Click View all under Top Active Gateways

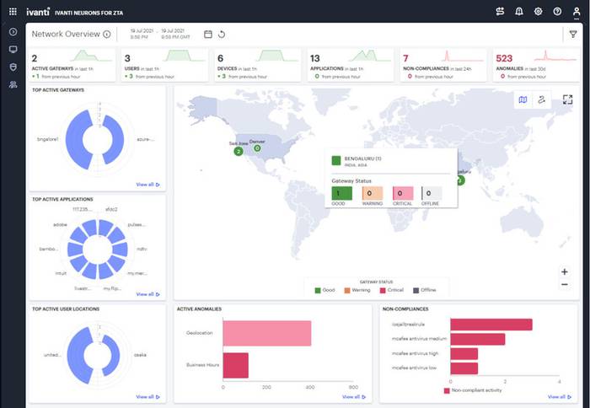tap(147, 185)
